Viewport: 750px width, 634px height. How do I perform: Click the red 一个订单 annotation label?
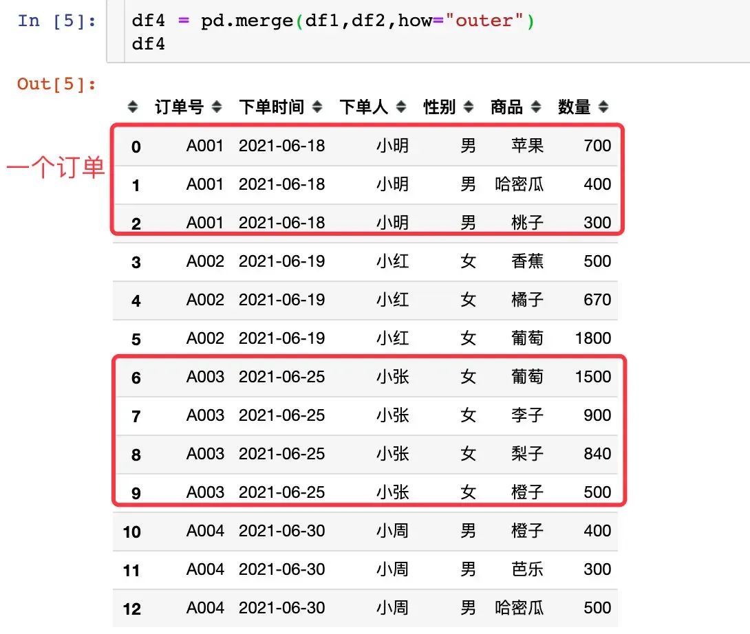[x=56, y=168]
